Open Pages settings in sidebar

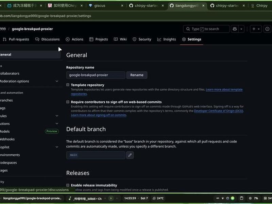tap(4, 170)
